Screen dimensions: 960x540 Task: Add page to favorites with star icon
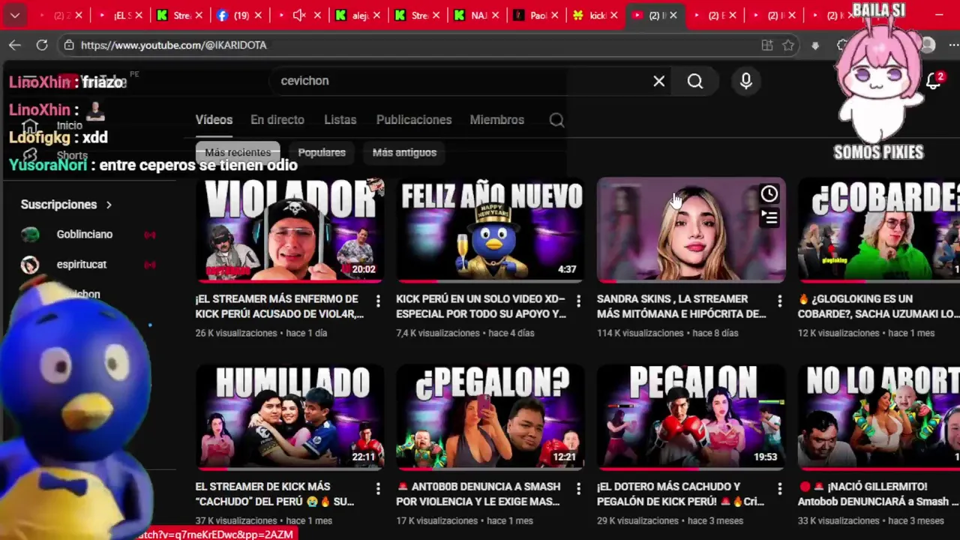coord(788,45)
